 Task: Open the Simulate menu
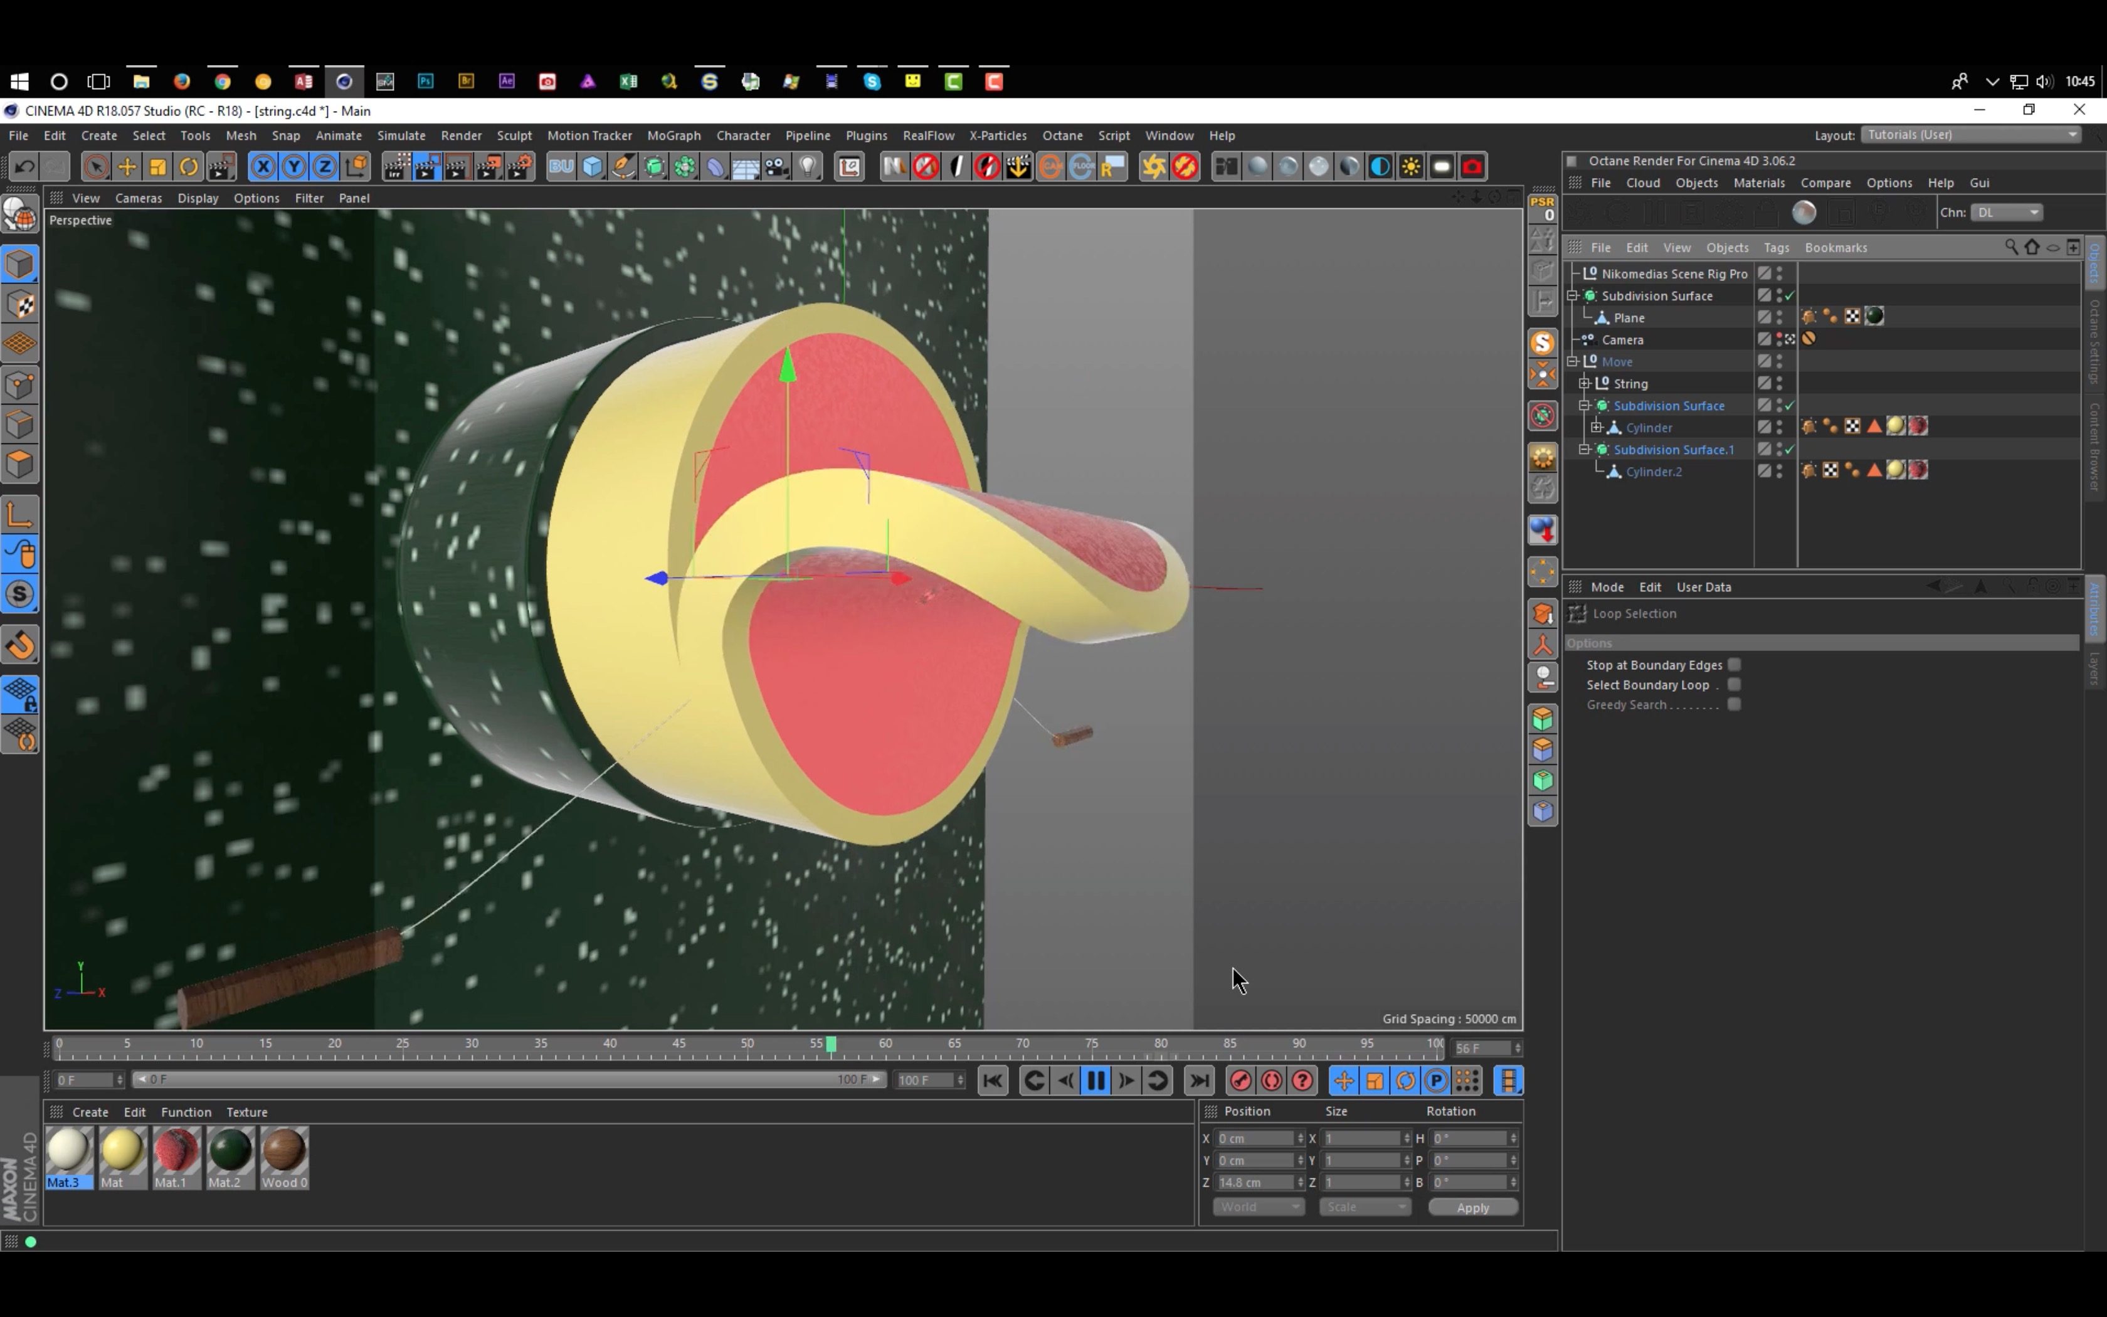[x=401, y=135]
